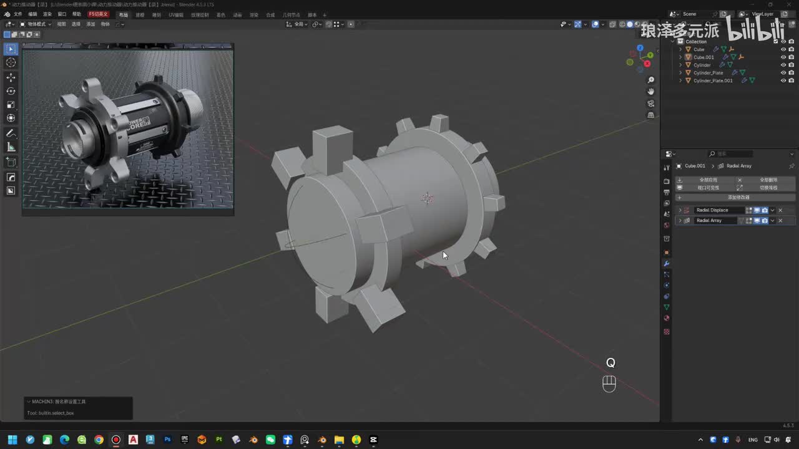Expand the Radial Displace modifier panel

[x=680, y=210]
